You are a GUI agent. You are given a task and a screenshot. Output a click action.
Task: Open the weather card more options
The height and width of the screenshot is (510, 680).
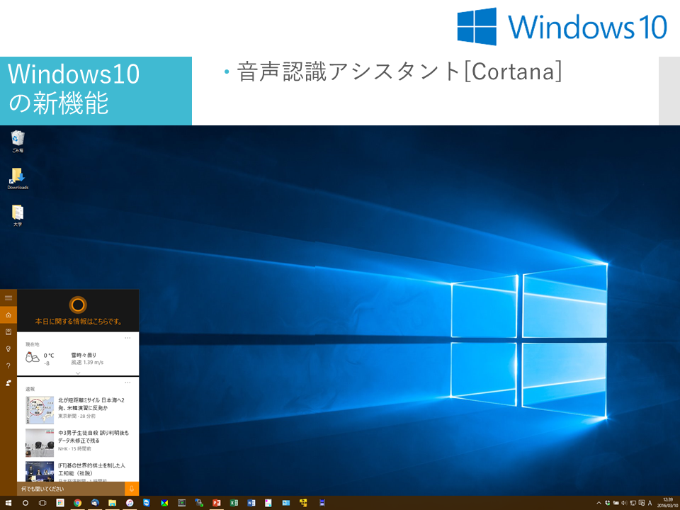[127, 338]
